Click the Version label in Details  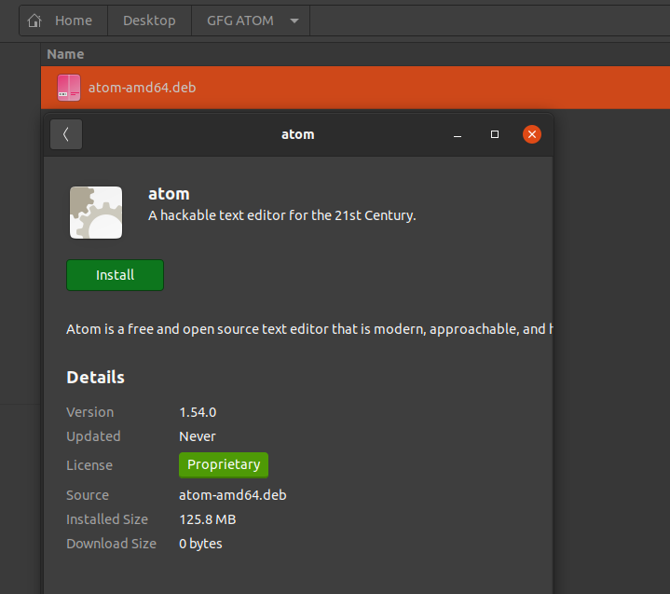(x=90, y=412)
